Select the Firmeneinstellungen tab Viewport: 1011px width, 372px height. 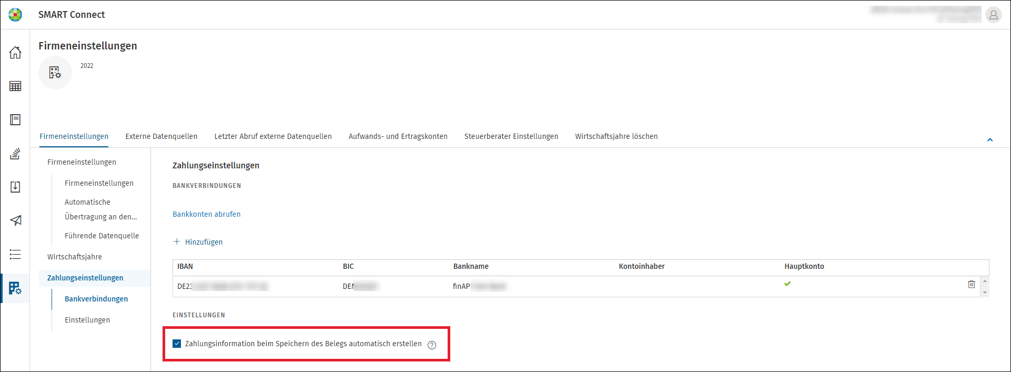[74, 136]
